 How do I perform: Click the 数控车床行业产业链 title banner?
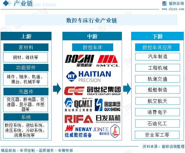pyautogui.click(x=91, y=20)
